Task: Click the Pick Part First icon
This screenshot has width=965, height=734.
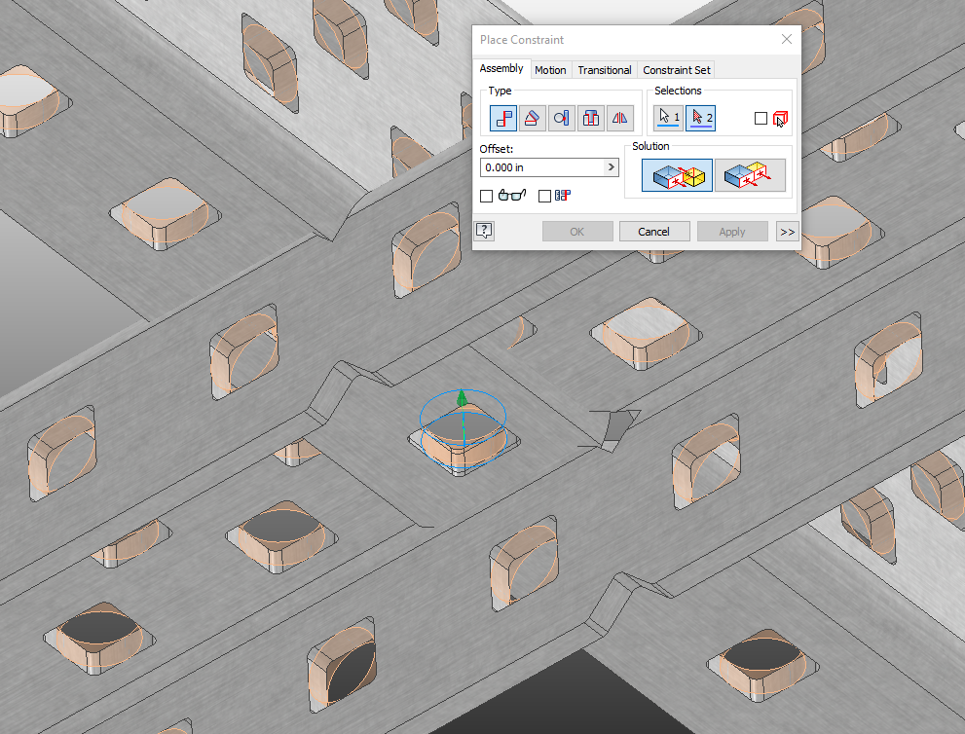Action: point(780,119)
